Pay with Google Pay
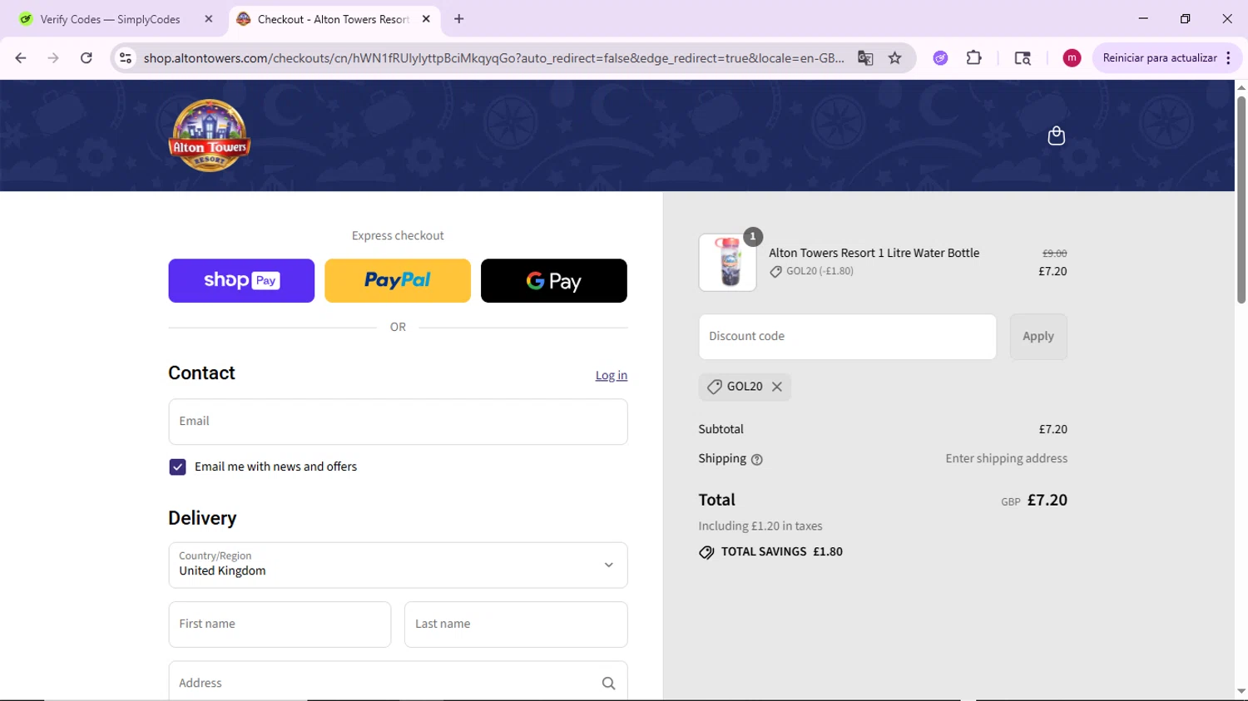 point(554,280)
